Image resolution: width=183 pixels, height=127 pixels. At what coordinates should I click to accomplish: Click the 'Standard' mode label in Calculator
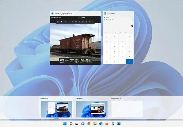[108, 20]
